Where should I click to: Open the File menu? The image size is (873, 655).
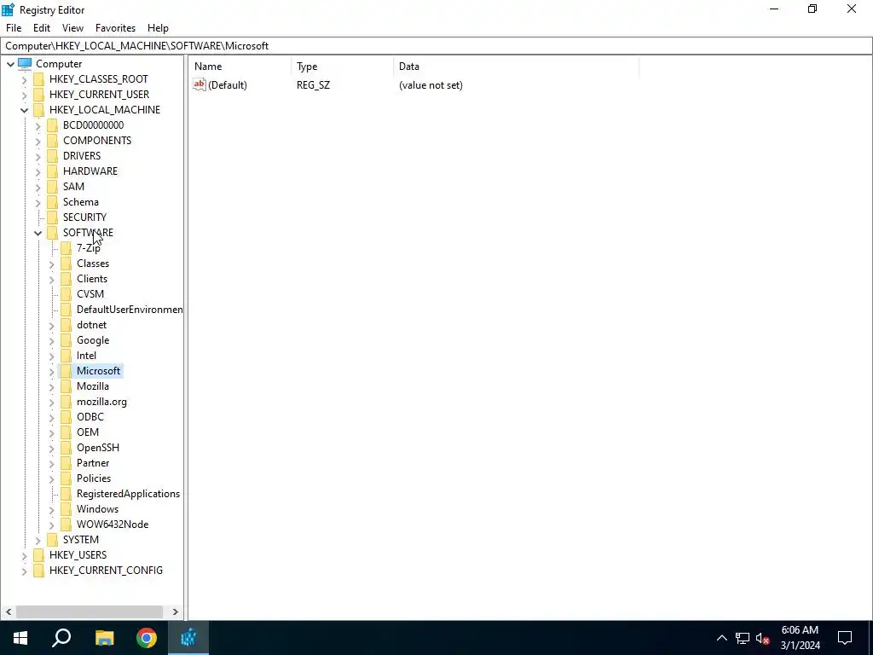click(x=14, y=28)
